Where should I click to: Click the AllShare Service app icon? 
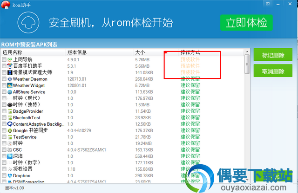coord(10,92)
